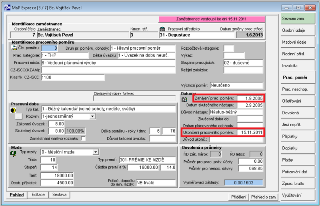The width and height of the screenshot is (320, 206).
Task: Click the Datum skutečného nástupu field
Action: [250, 105]
